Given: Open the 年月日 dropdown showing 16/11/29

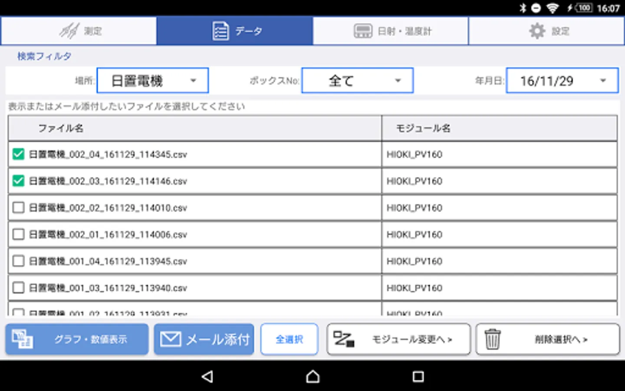Looking at the screenshot, I should click(562, 80).
